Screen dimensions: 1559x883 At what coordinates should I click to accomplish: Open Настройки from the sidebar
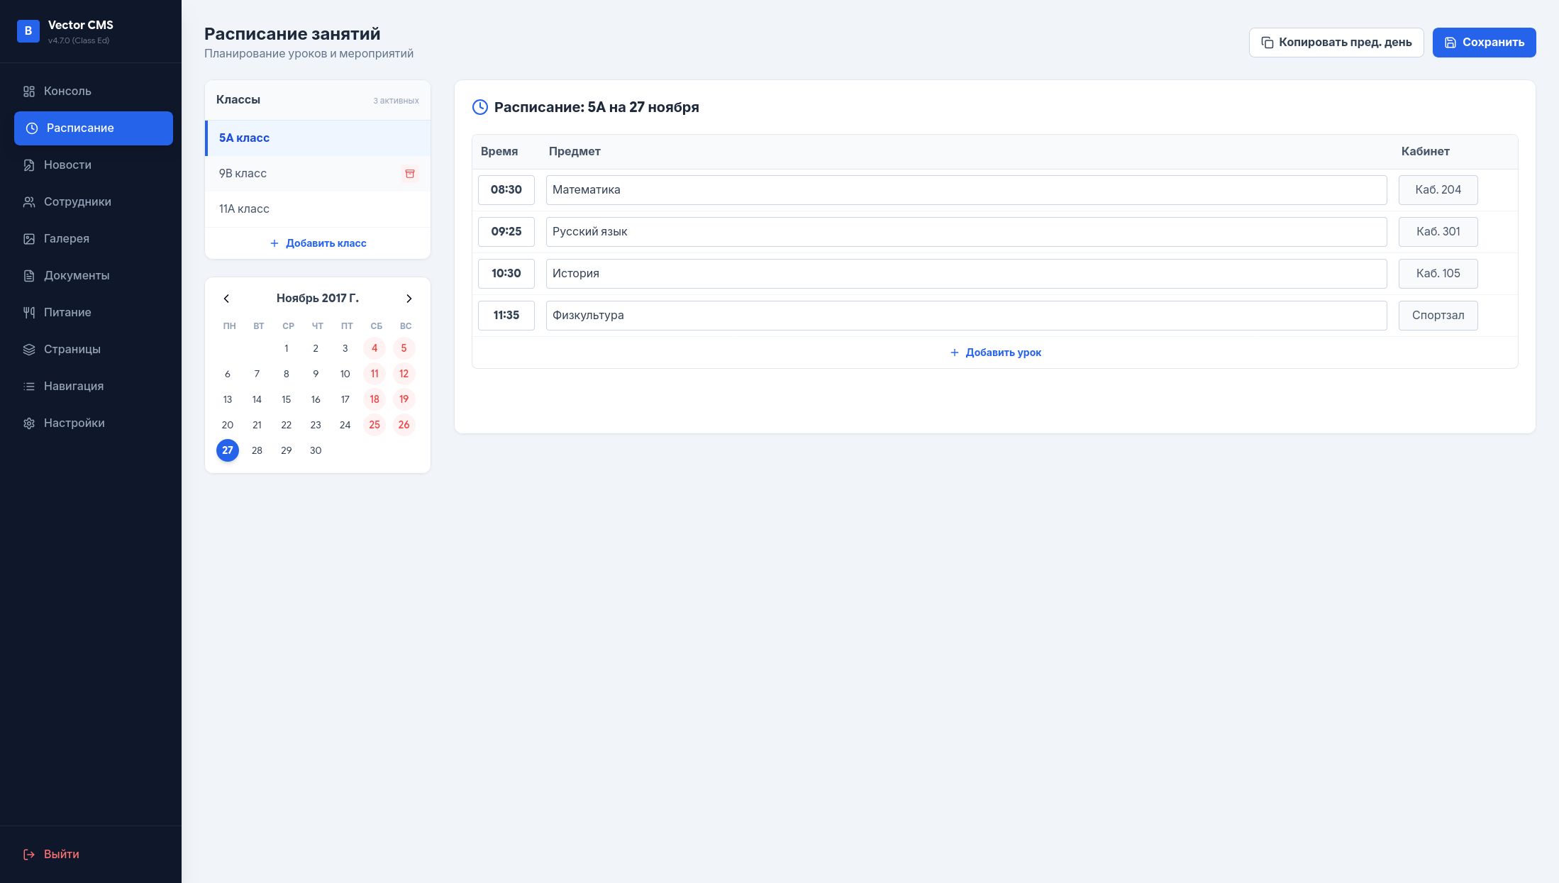click(74, 423)
